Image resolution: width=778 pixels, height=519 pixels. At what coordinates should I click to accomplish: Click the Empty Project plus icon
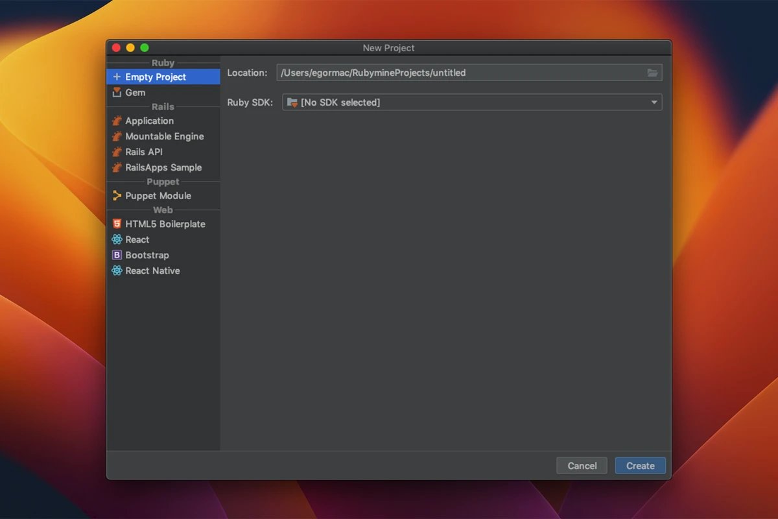point(117,77)
